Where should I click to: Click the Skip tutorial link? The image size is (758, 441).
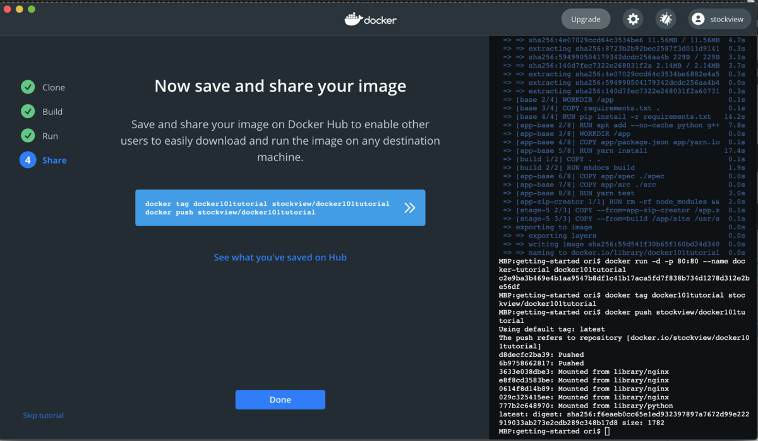click(x=43, y=415)
